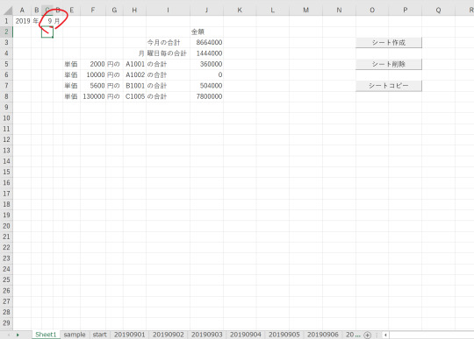Click the 単価 label in row 5
This screenshot has width=474, height=339.
71,64
